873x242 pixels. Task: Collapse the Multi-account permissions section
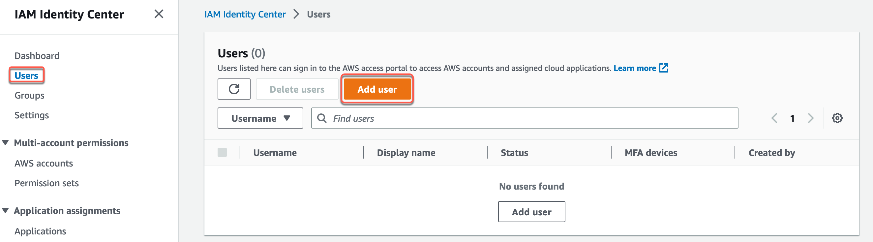pyautogui.click(x=6, y=143)
